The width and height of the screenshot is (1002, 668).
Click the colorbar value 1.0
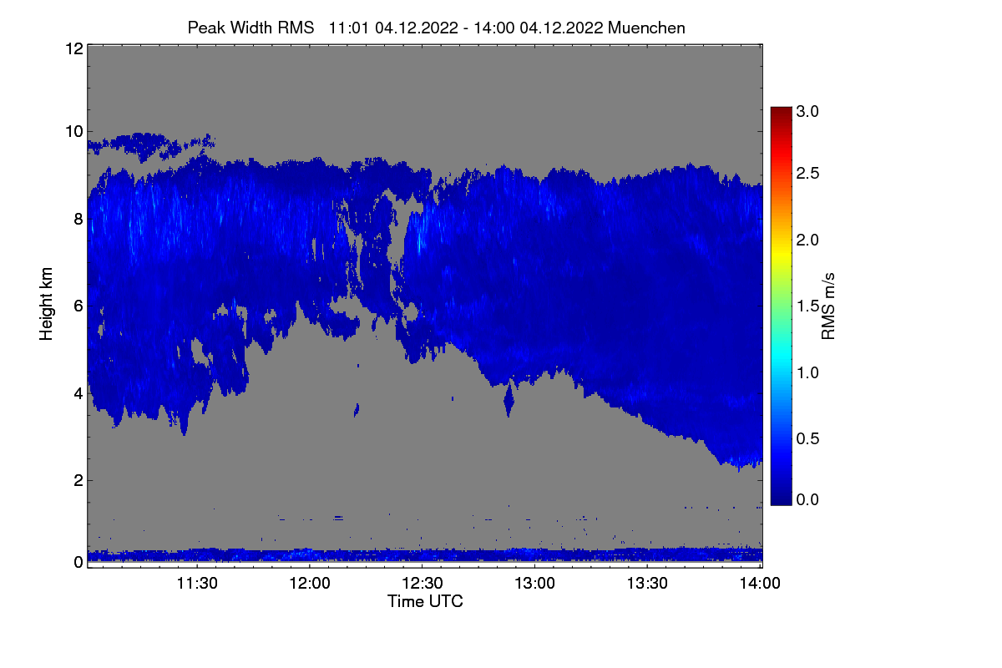808,372
